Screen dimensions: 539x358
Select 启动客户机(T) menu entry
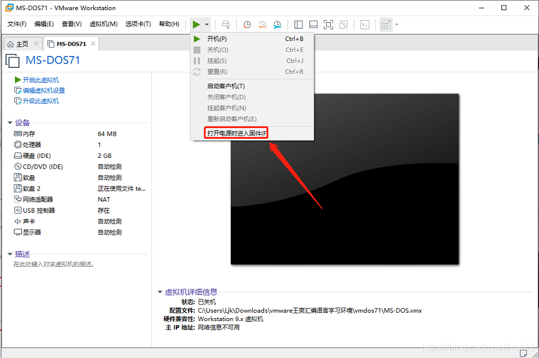(x=252, y=86)
